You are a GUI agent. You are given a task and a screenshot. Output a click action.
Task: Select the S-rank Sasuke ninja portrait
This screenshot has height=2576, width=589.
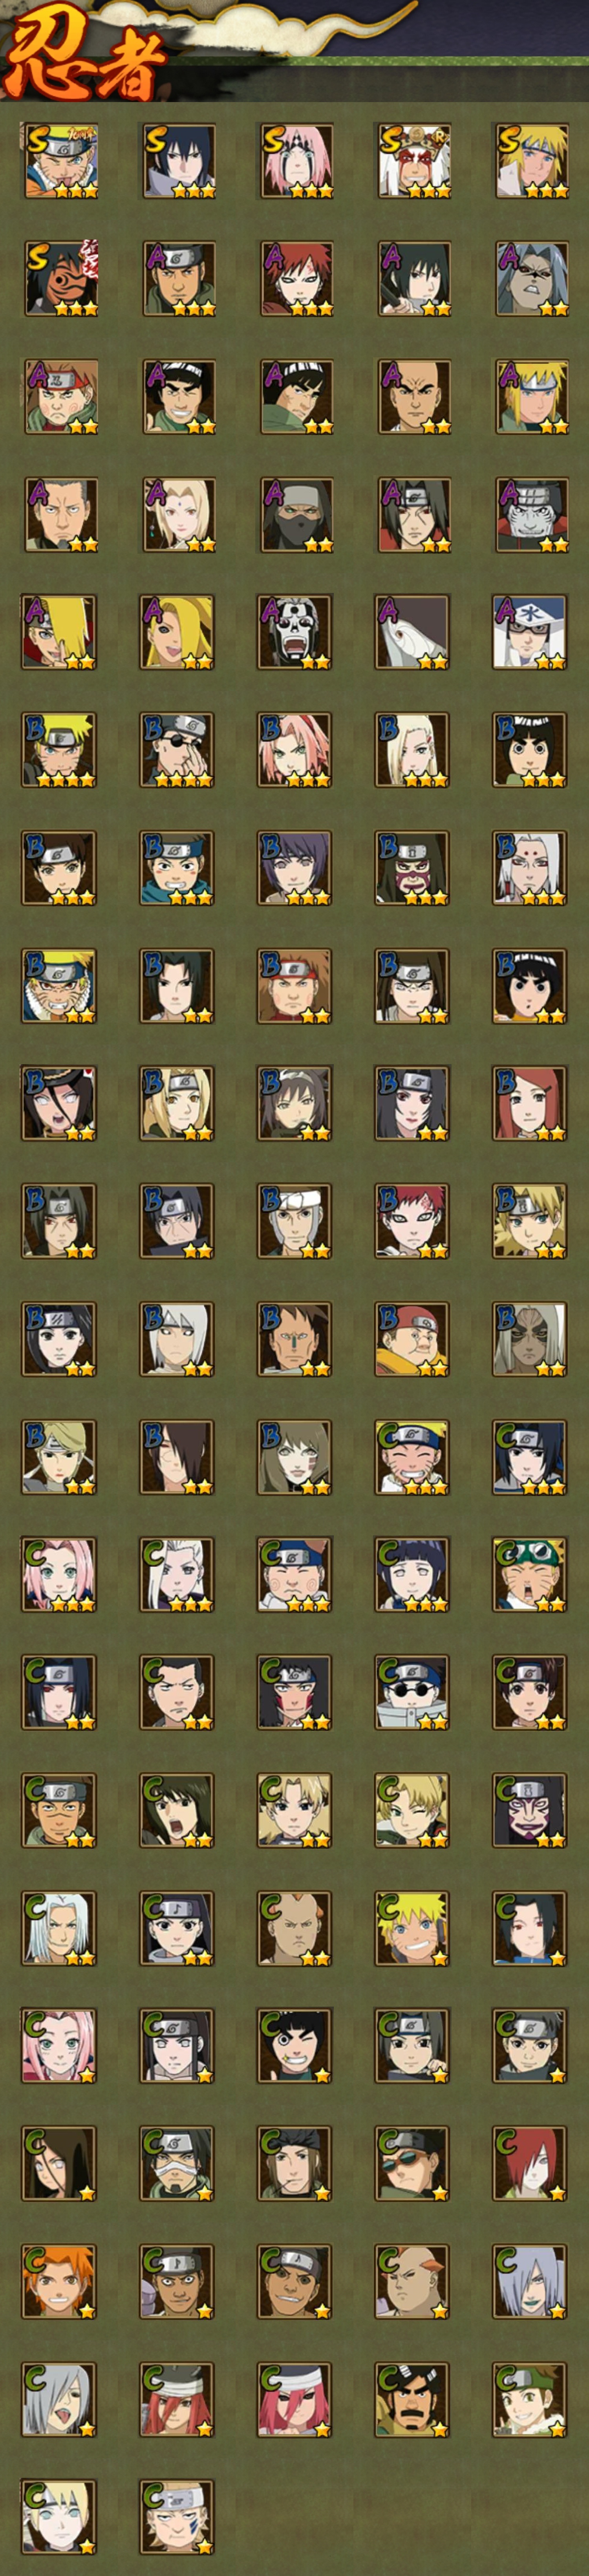click(178, 160)
